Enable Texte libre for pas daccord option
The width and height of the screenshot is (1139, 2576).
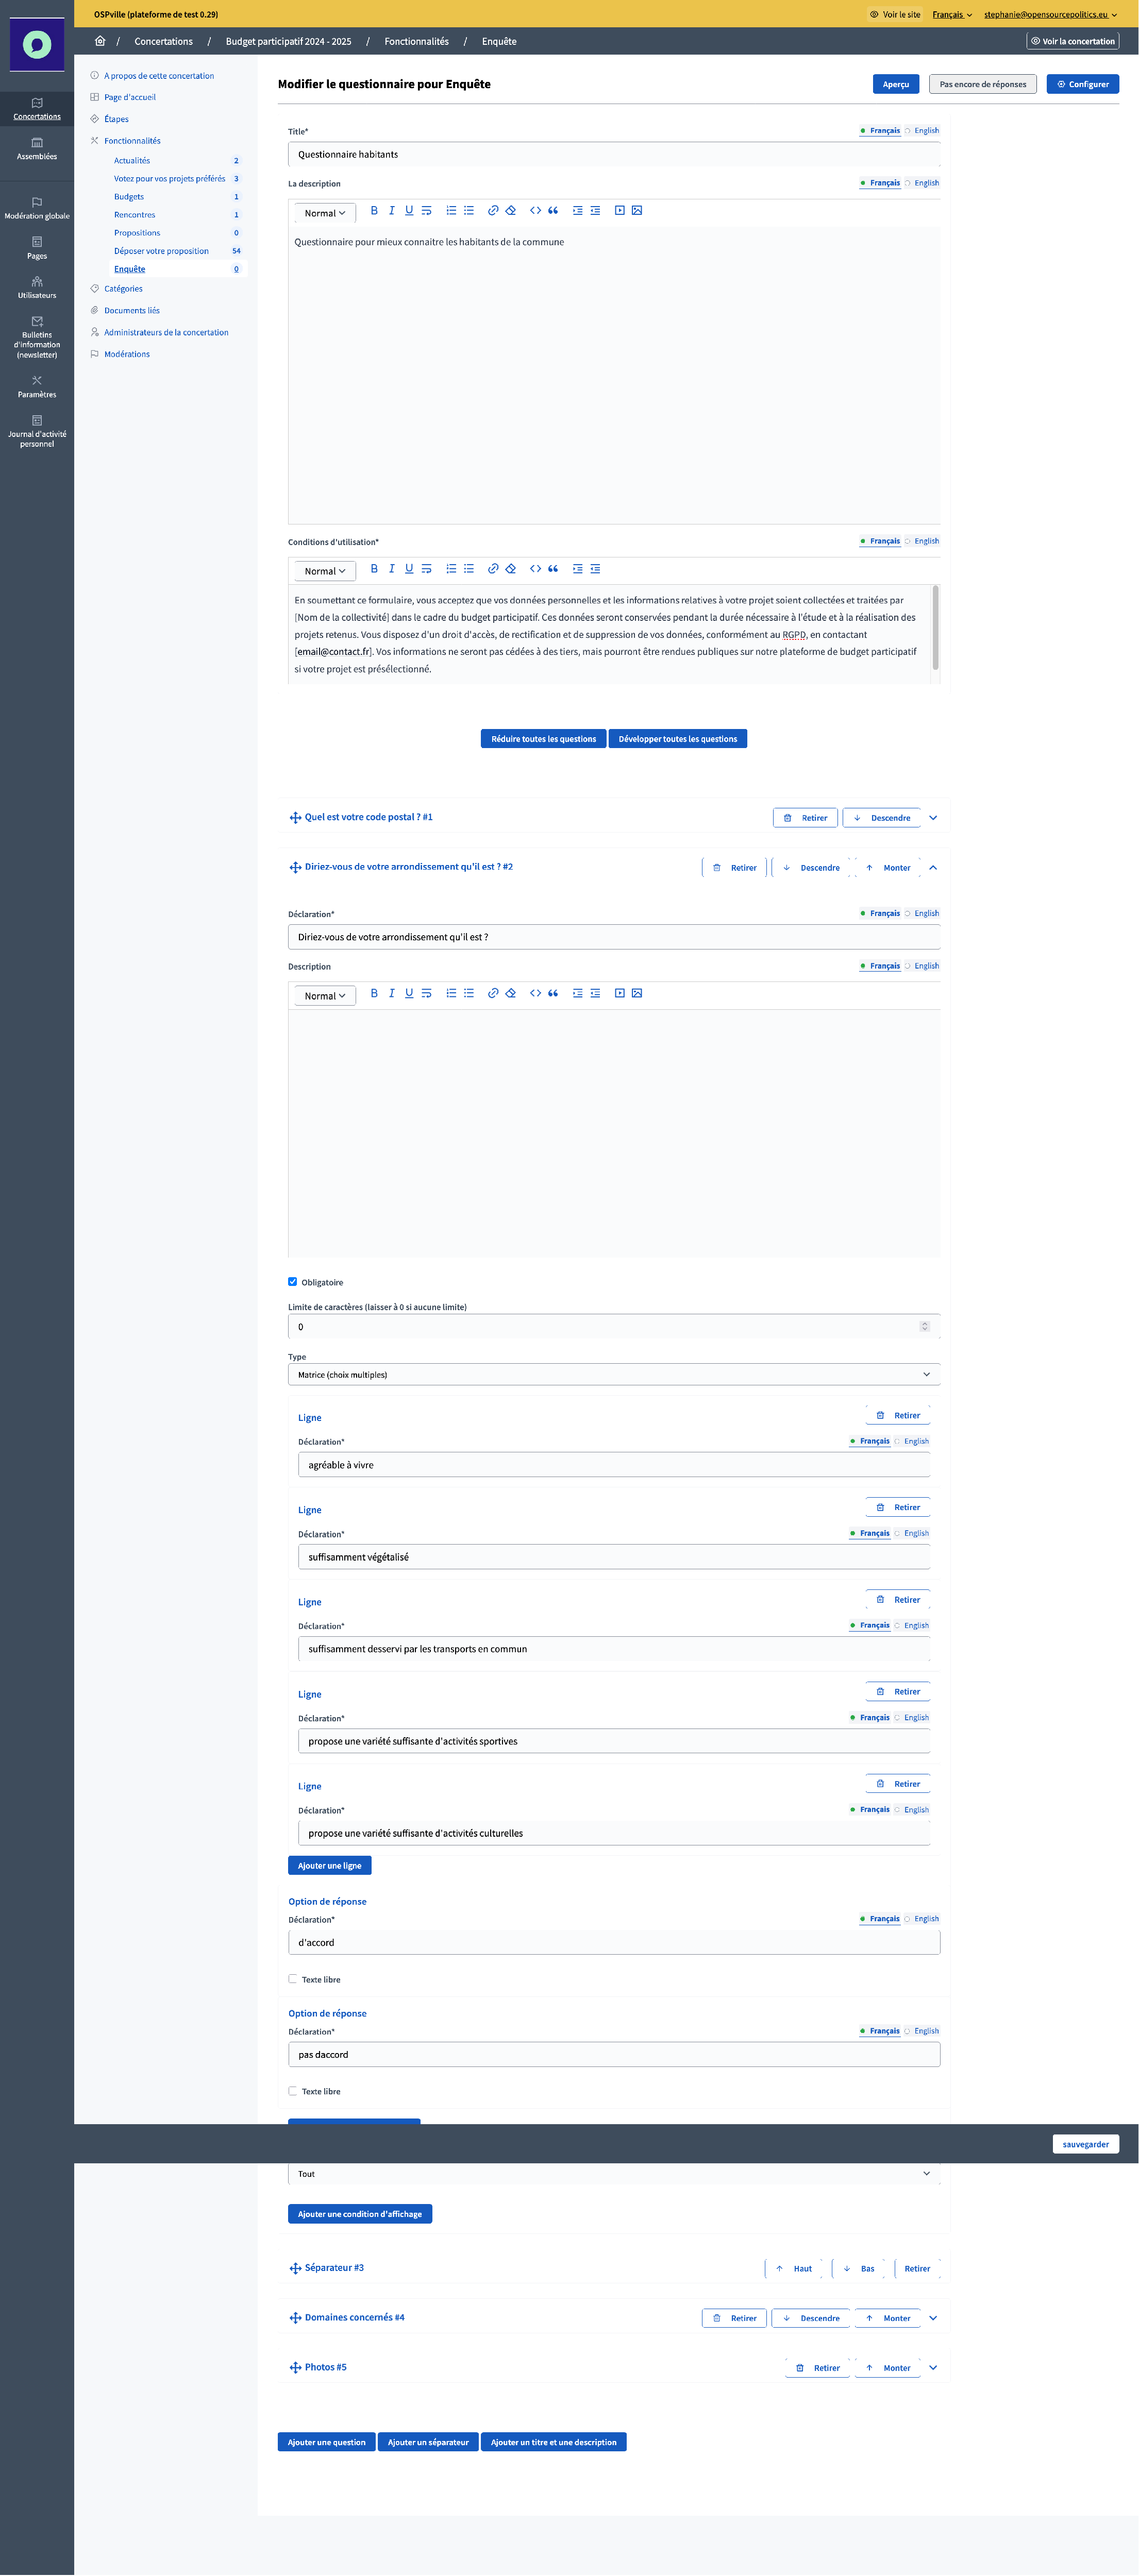tap(293, 2090)
